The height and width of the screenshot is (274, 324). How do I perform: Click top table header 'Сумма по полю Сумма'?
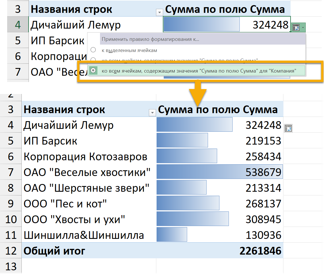click(227, 9)
